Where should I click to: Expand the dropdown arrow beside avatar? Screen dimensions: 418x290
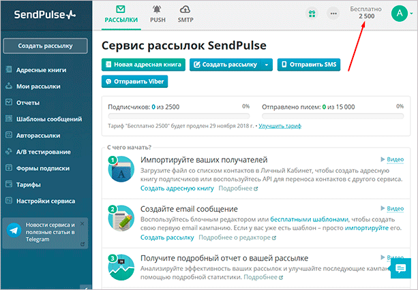click(x=412, y=14)
